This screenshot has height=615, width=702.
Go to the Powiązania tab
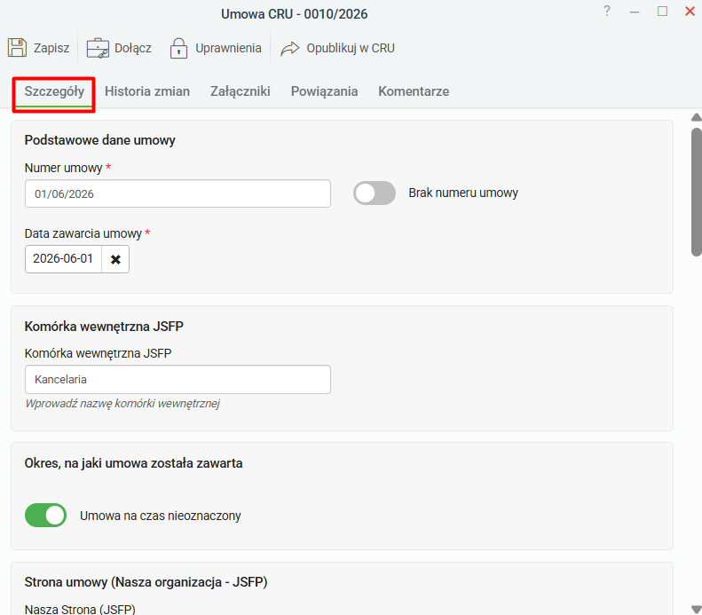(324, 91)
